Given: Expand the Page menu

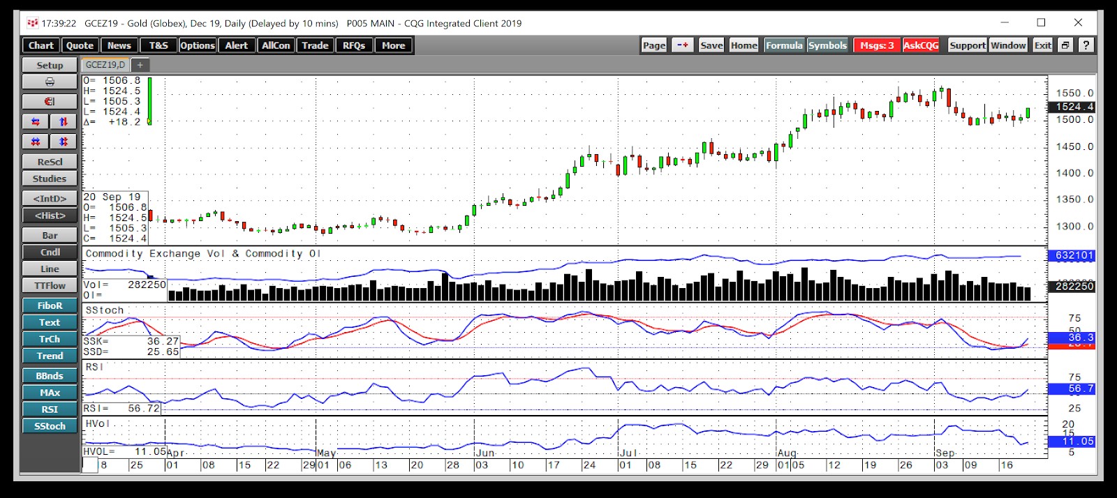Looking at the screenshot, I should [654, 45].
